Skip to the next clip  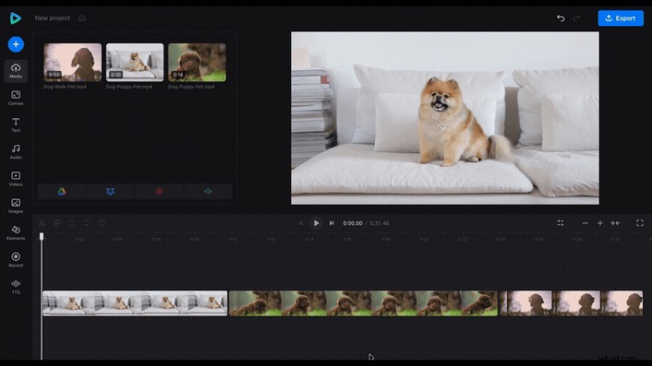tap(332, 223)
